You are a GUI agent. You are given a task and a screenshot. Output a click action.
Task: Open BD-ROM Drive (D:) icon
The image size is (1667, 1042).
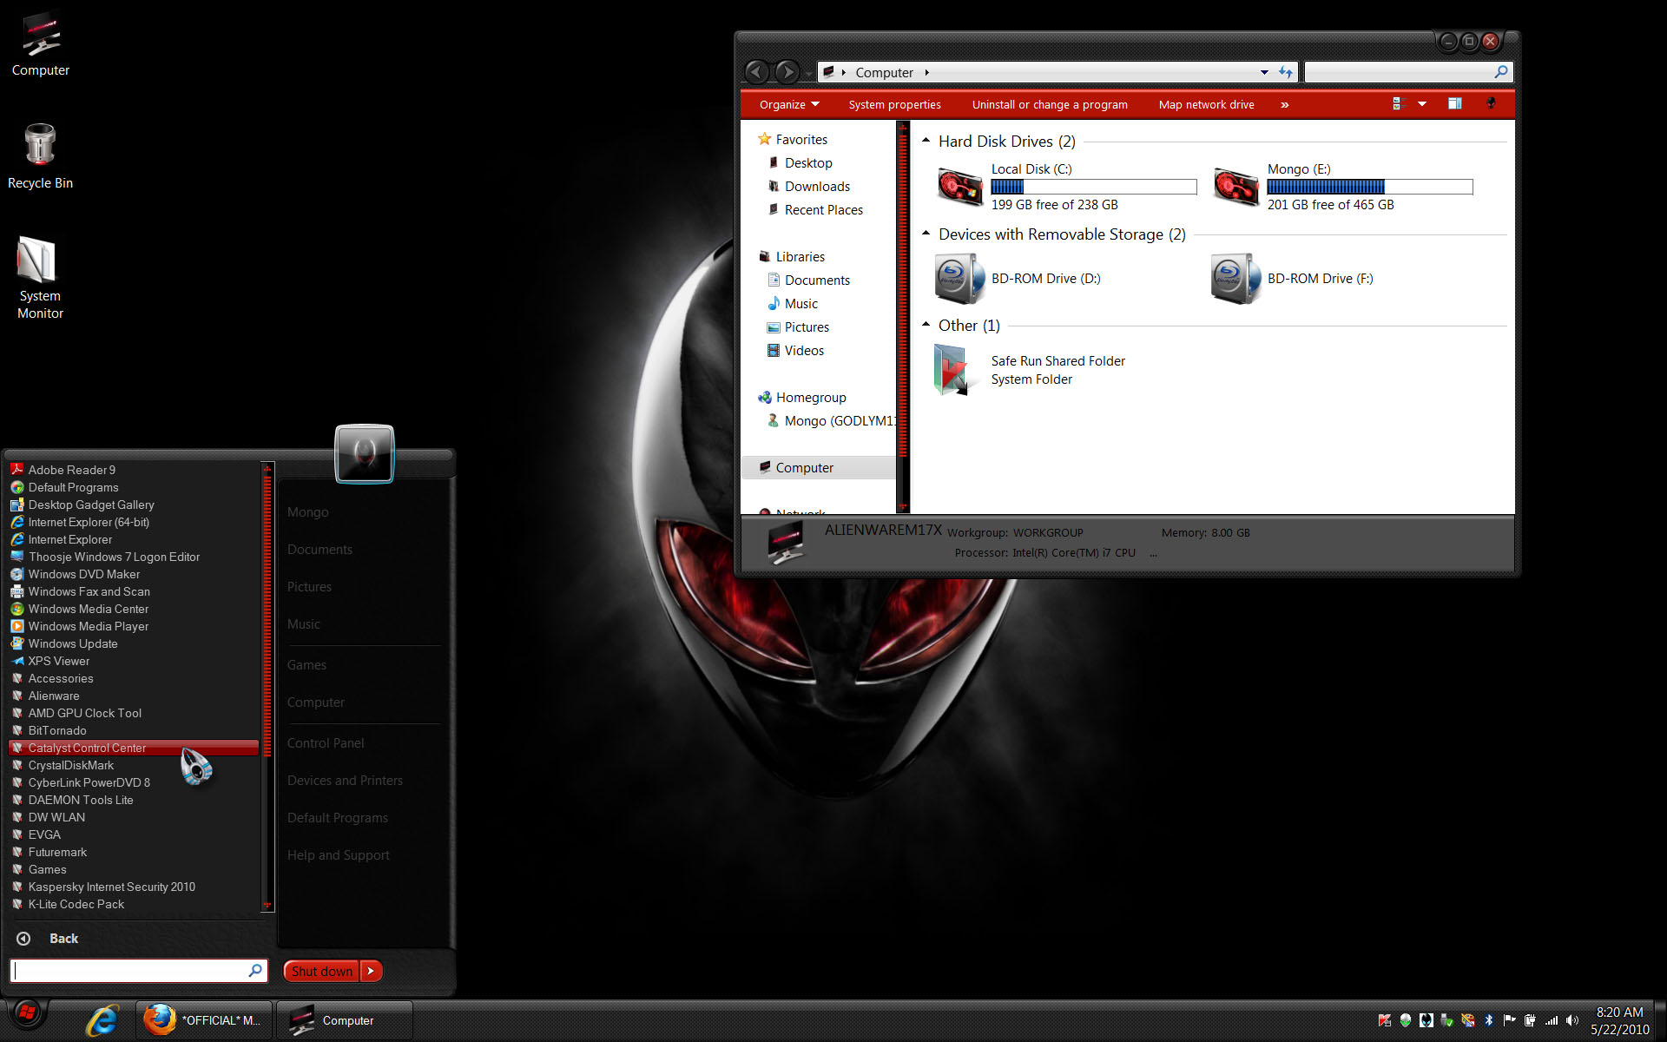959,279
